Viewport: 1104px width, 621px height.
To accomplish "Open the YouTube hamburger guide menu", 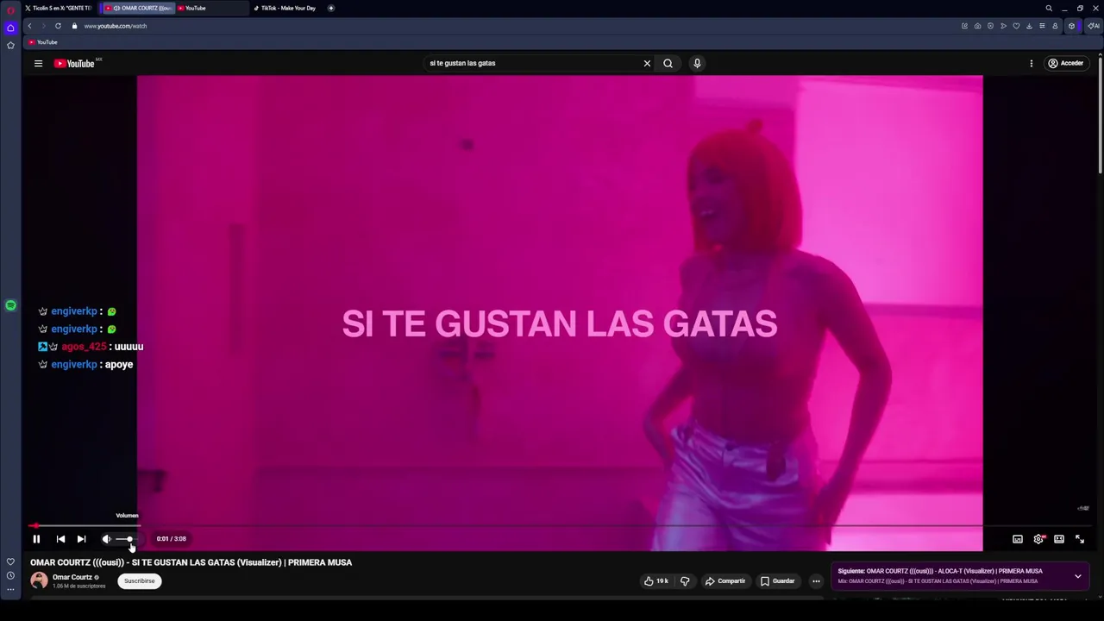I will [x=38, y=63].
